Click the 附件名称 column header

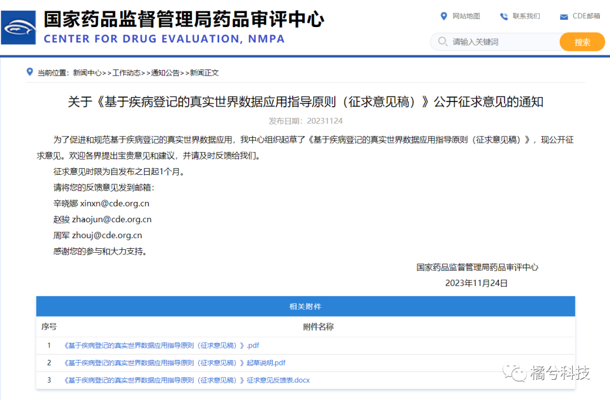318,327
